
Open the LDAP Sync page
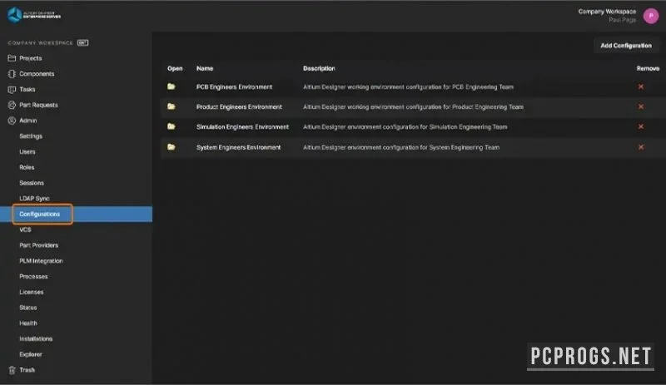click(34, 199)
